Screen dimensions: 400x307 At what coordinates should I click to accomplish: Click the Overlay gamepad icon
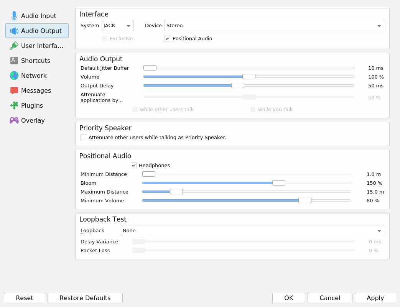point(14,120)
